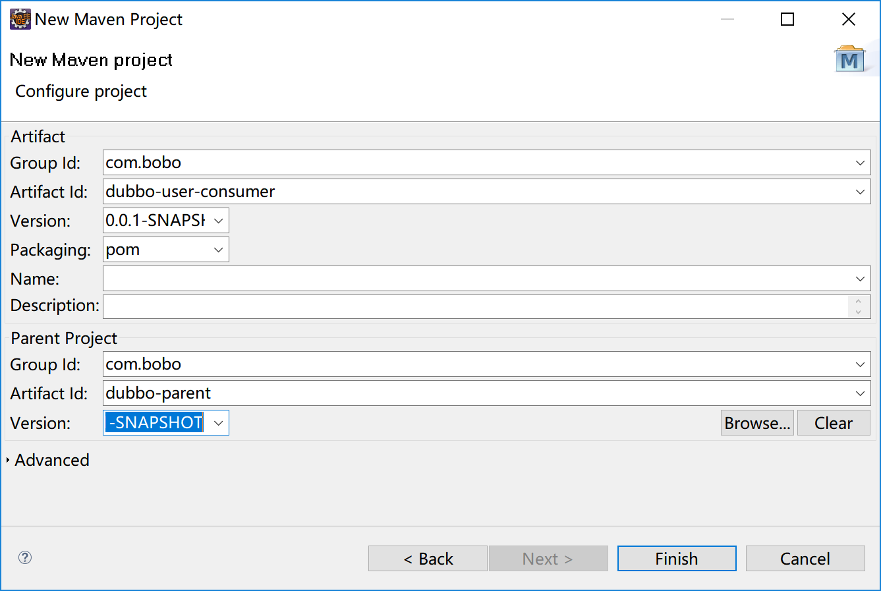881x591 pixels.
Task: Open the Name field dropdown arrow
Action: pos(860,279)
